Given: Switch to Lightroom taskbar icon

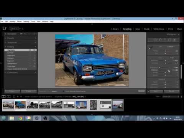Looking at the screenshot, I should click(x=37, y=118).
